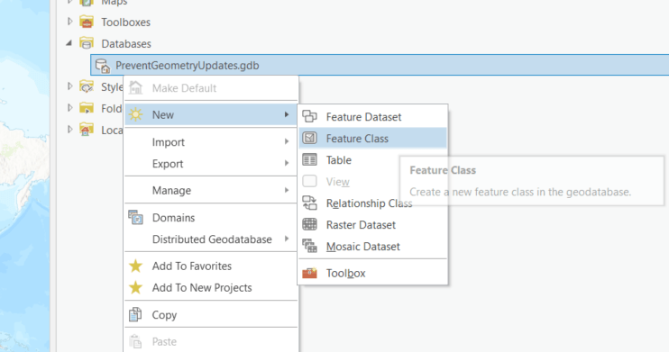
Task: Select Copy from the context menu
Action: pos(211,314)
